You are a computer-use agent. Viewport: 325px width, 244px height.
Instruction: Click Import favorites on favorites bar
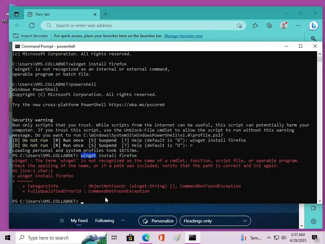[30, 36]
